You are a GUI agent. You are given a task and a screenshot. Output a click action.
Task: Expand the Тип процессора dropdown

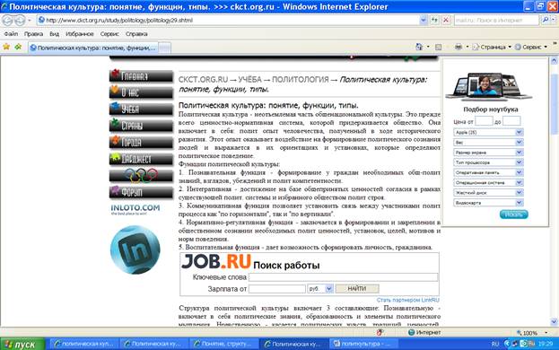488,162
